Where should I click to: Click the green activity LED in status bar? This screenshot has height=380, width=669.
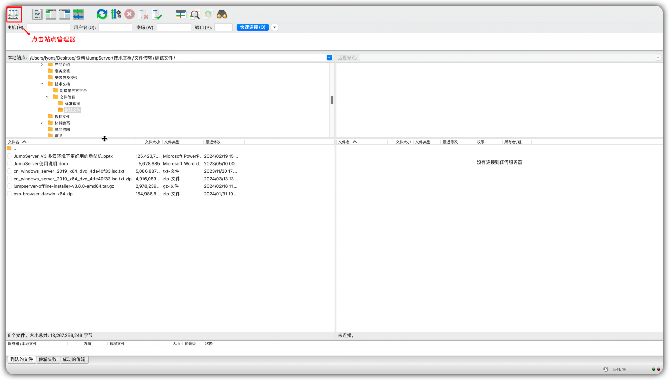653,369
